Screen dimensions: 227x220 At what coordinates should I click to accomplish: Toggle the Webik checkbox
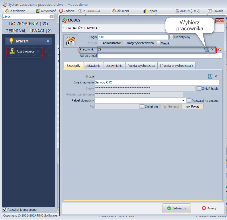pos(158,43)
